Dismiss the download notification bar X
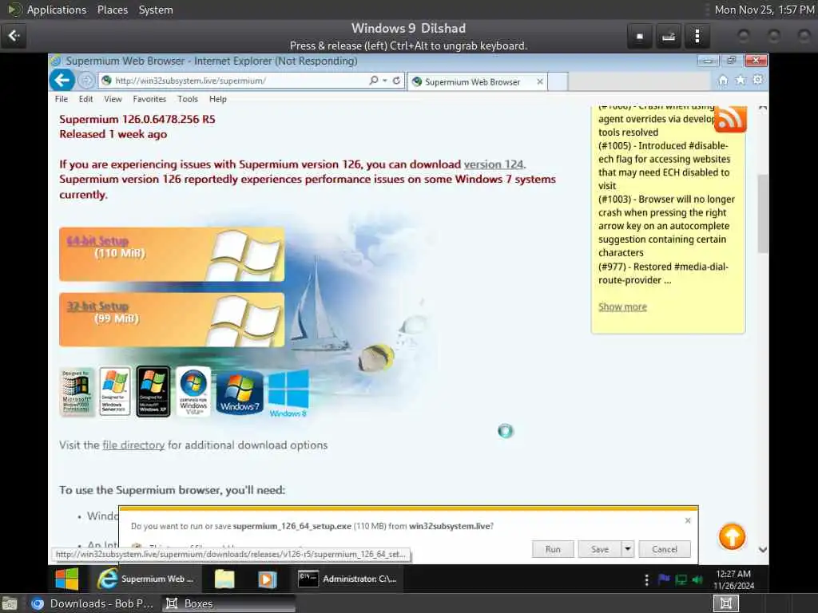818x613 pixels. (x=688, y=520)
